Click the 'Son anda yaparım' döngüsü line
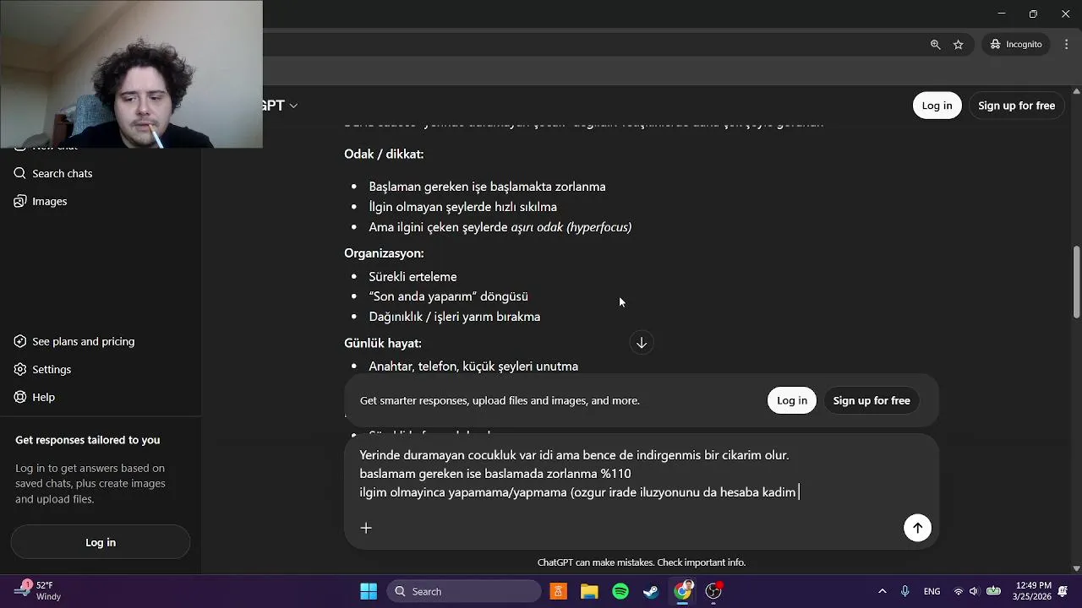 [x=449, y=296]
